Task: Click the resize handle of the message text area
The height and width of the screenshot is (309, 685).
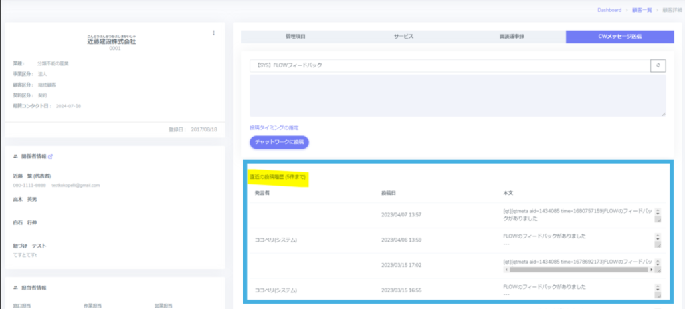Action: click(x=662, y=114)
